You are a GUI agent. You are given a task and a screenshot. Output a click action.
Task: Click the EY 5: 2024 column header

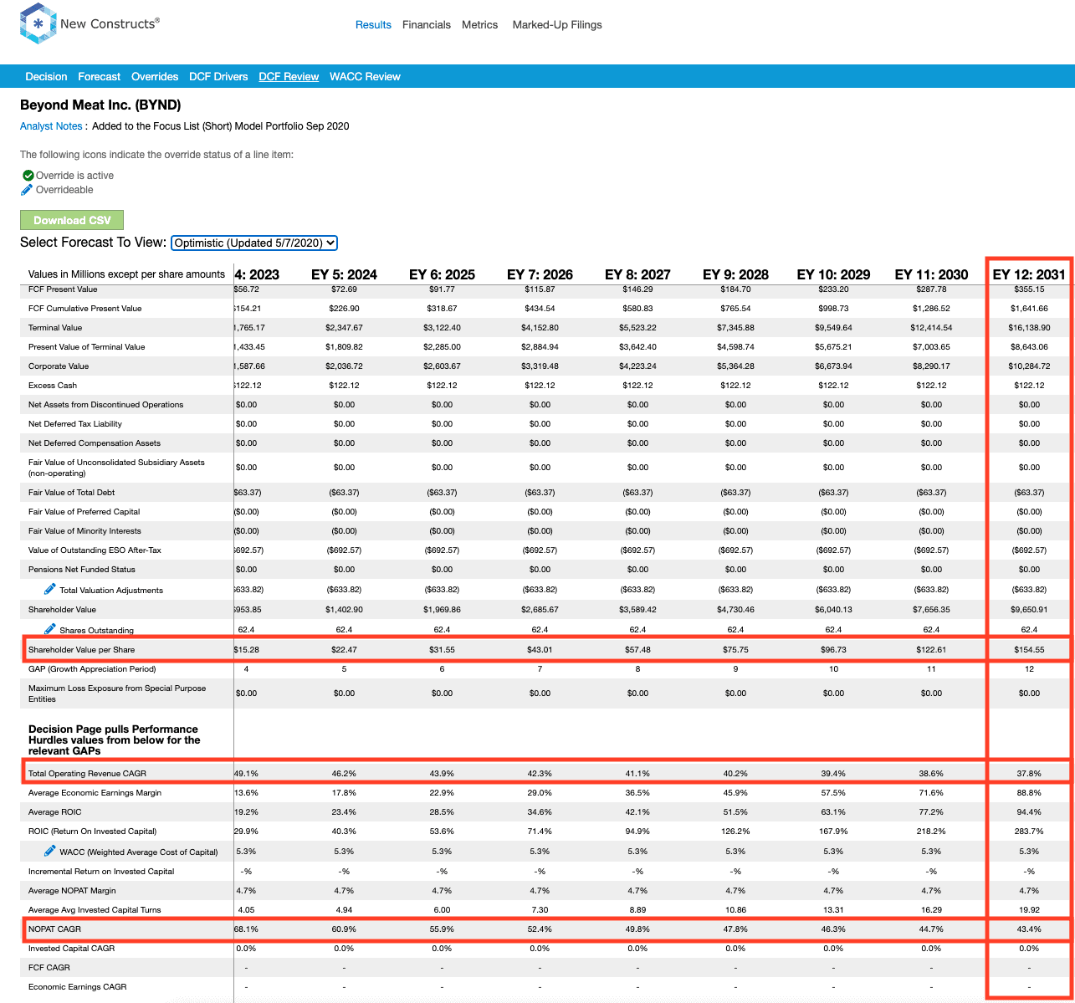coord(344,274)
